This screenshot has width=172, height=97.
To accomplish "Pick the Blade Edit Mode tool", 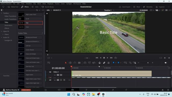I will (x=79, y=63).
